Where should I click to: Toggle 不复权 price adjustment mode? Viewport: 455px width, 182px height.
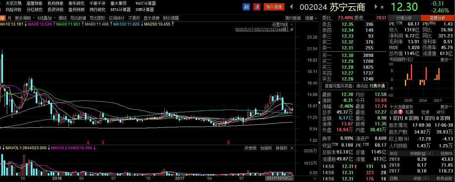(134, 18)
